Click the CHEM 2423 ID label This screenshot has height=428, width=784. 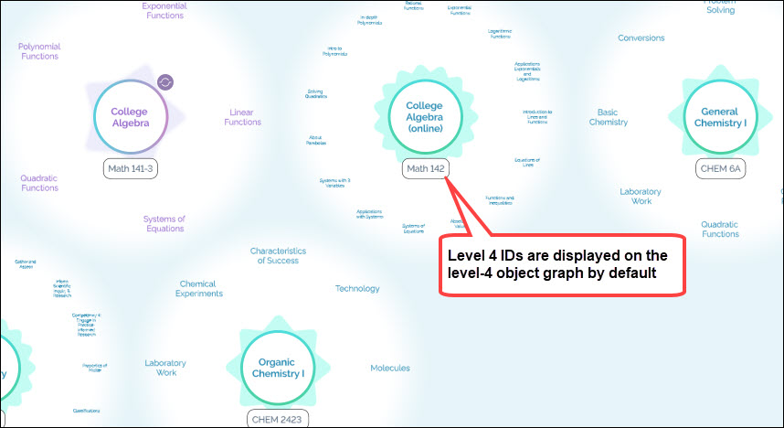pyautogui.click(x=277, y=420)
